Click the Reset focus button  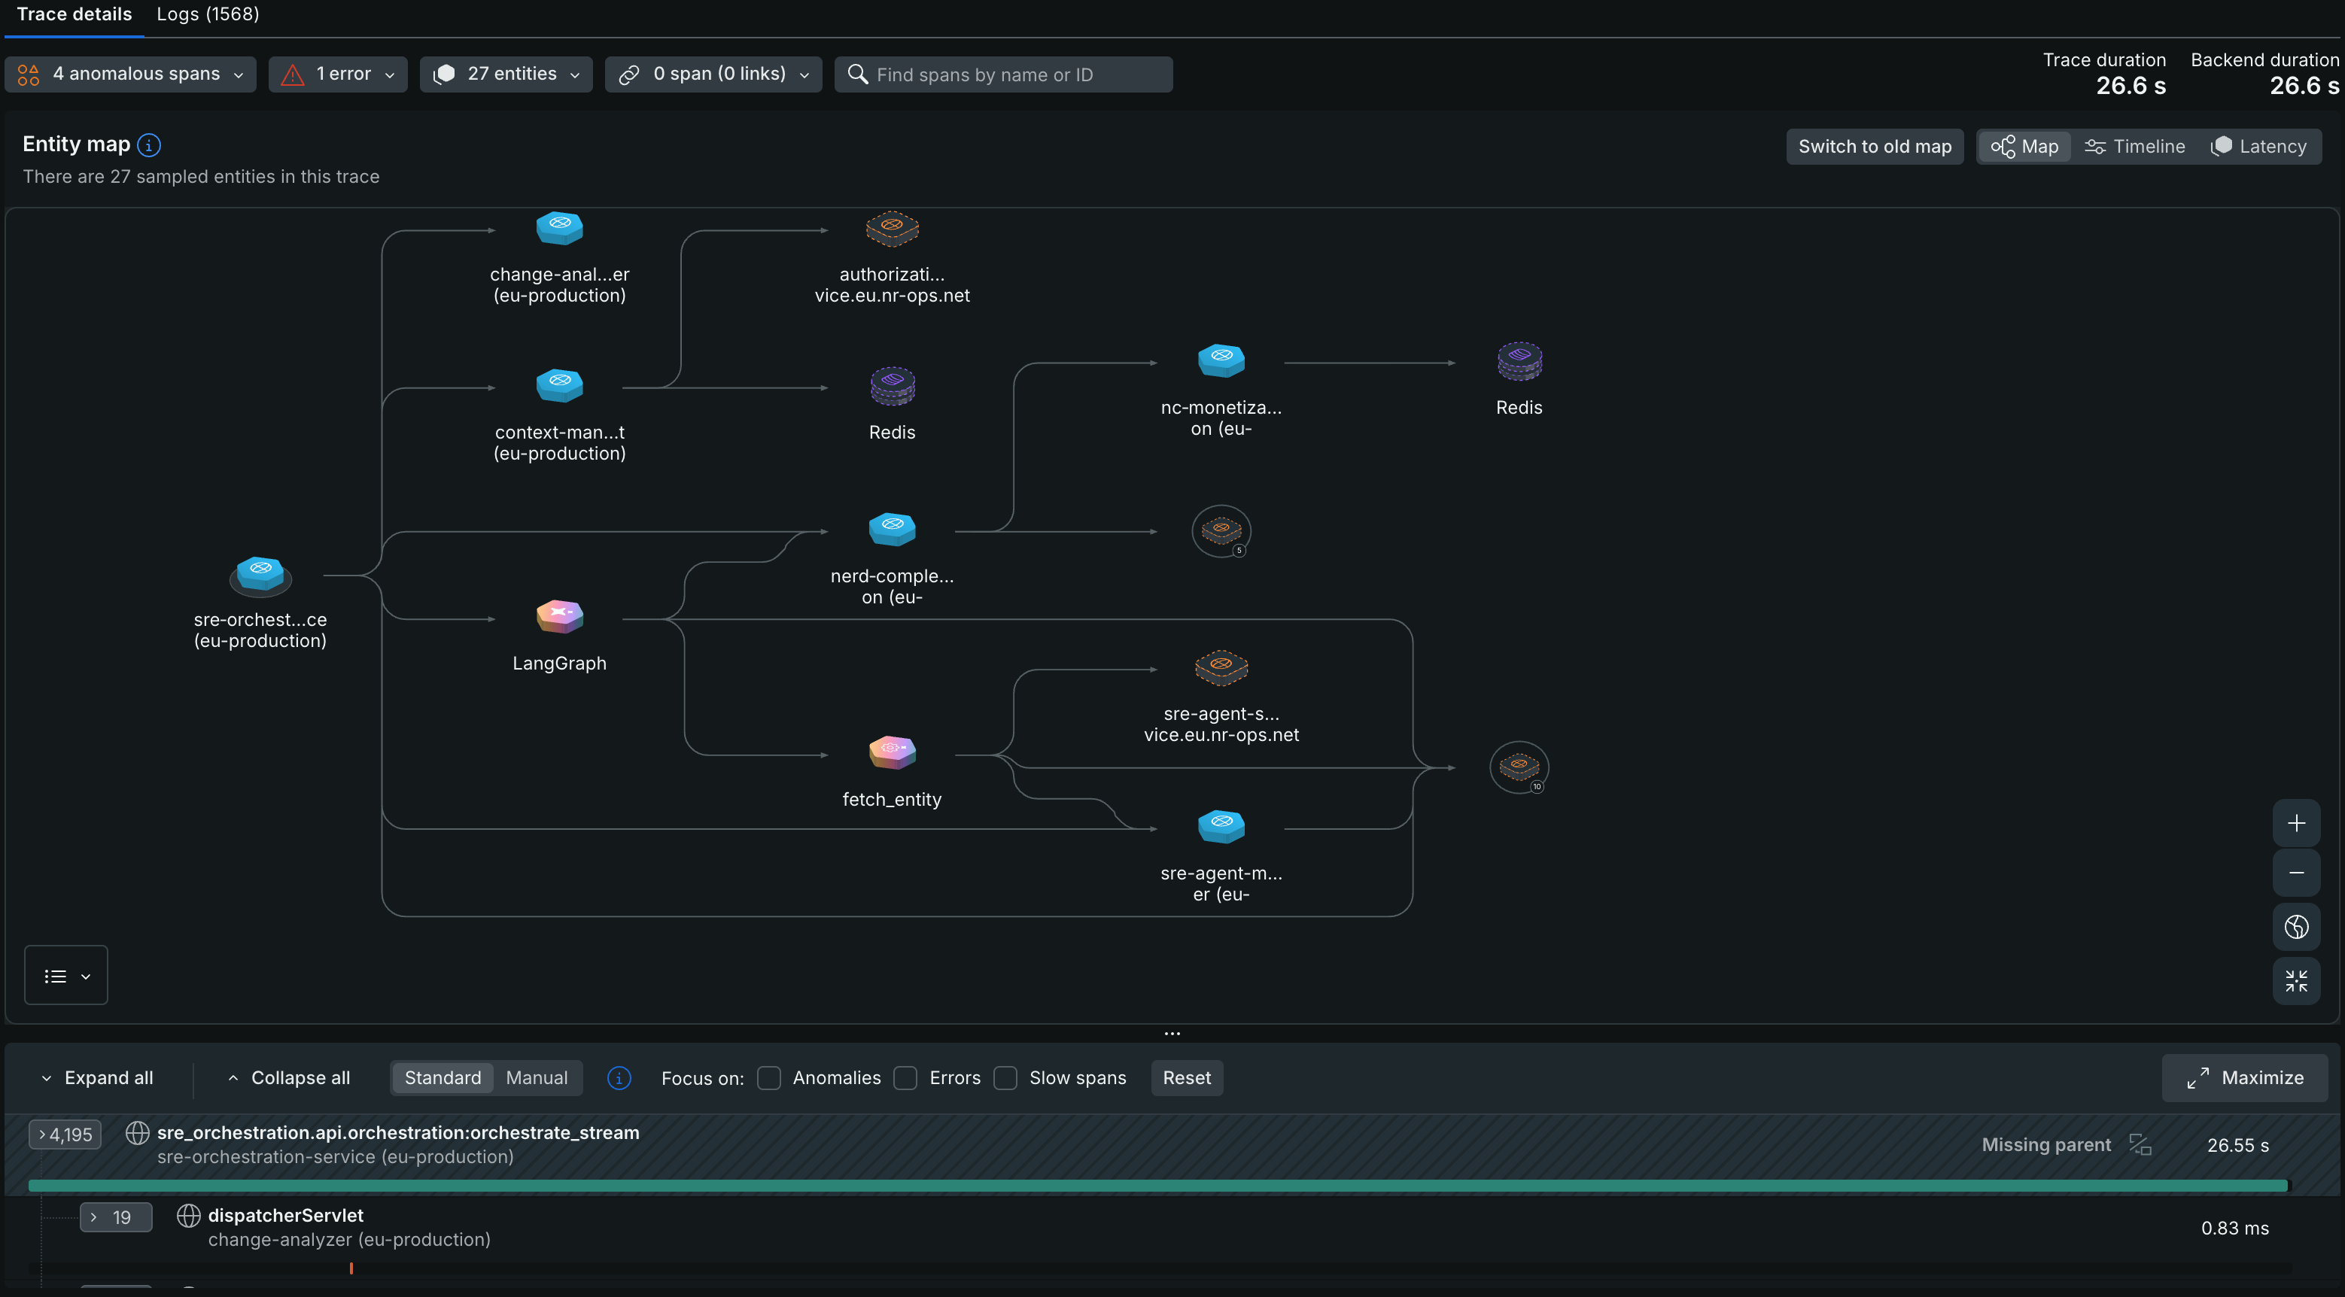coord(1187,1079)
